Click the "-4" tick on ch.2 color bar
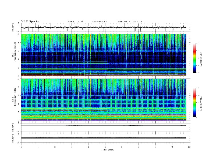Screen dimensions: 213x165 pyautogui.click(x=198, y=95)
